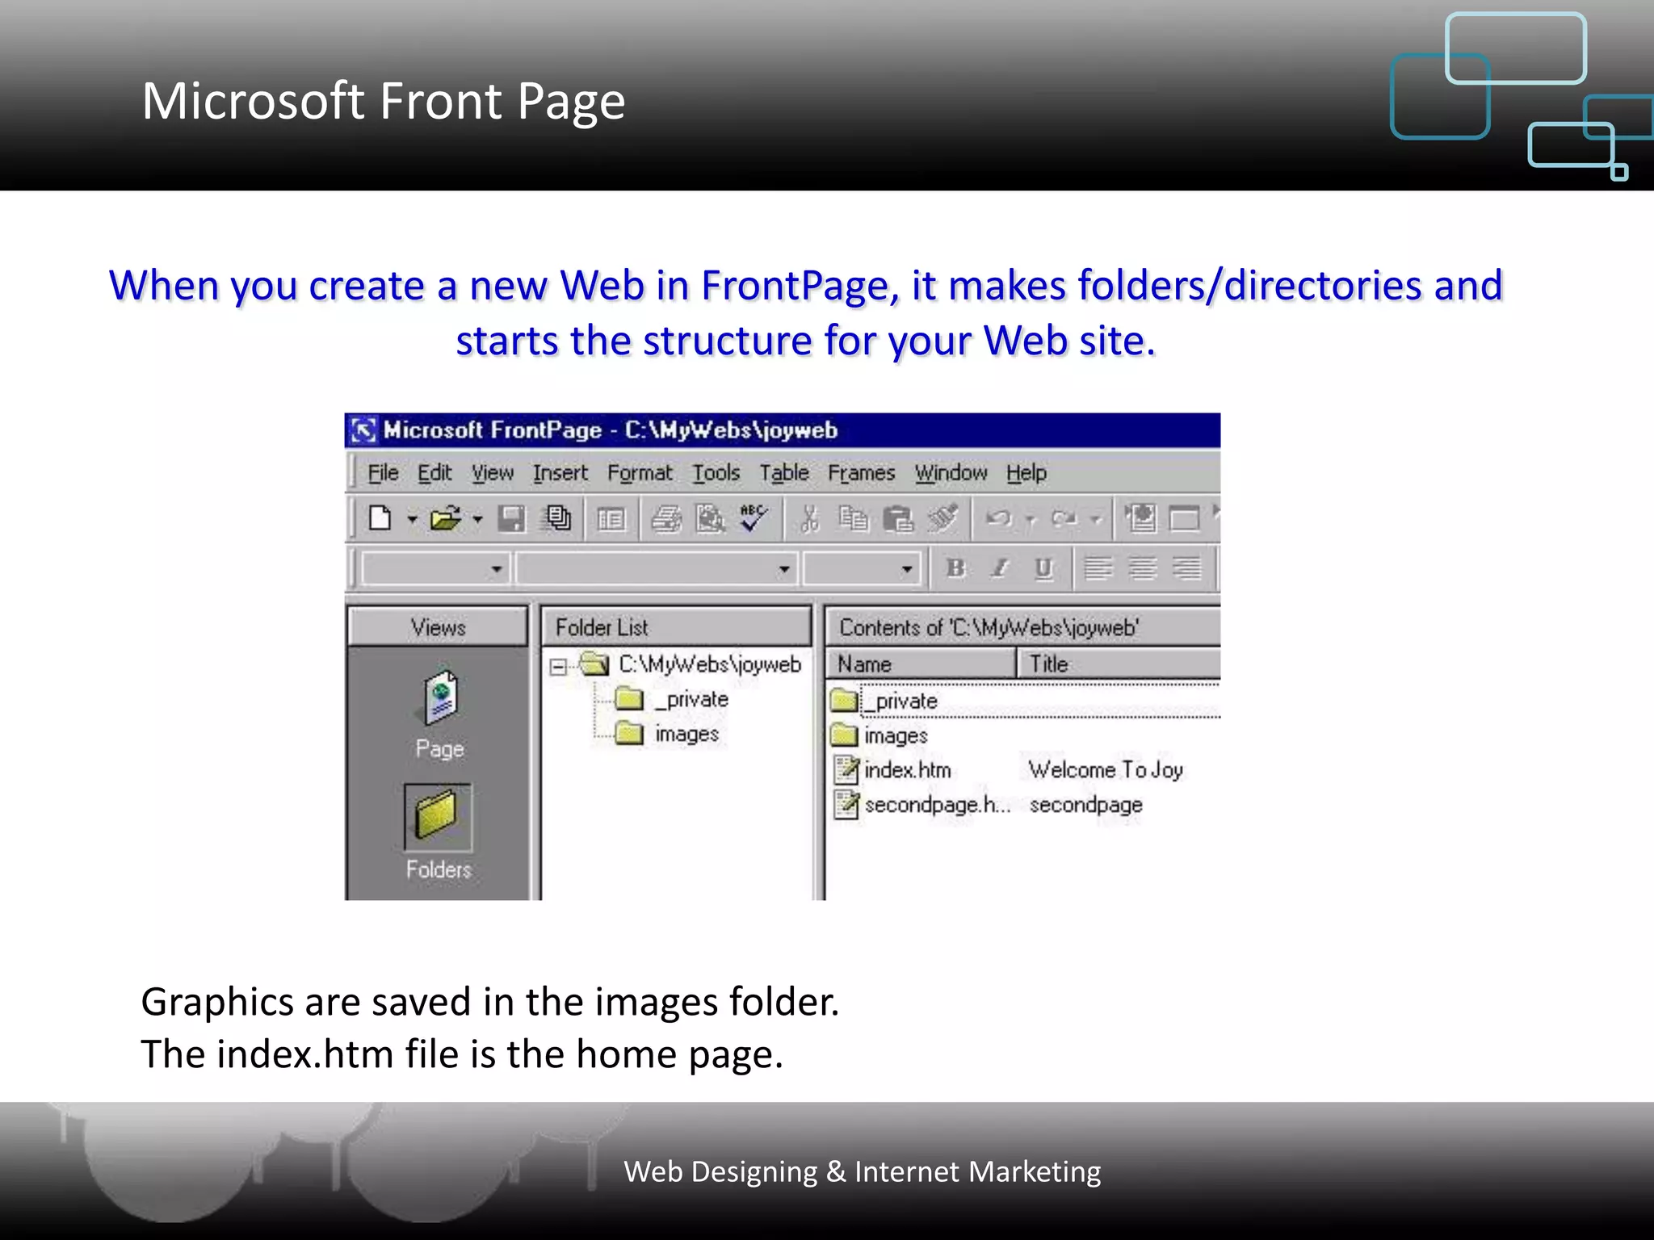The height and width of the screenshot is (1240, 1654).
Task: Select _private row in Contents pane
Action: 1024,701
